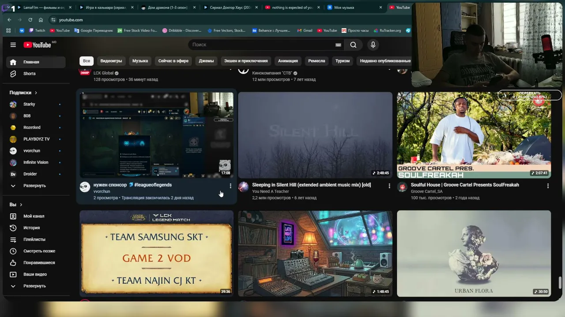Open site info icon in address bar
The image size is (565, 317).
[x=53, y=20]
